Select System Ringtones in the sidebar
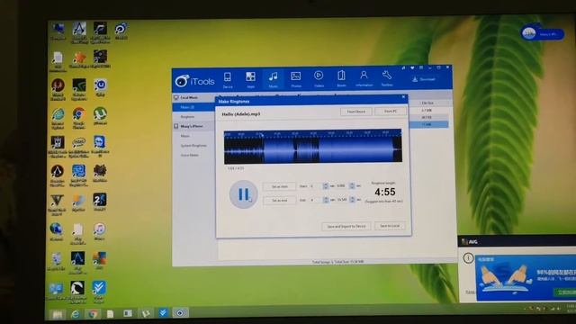The width and height of the screenshot is (576, 324). tap(193, 146)
